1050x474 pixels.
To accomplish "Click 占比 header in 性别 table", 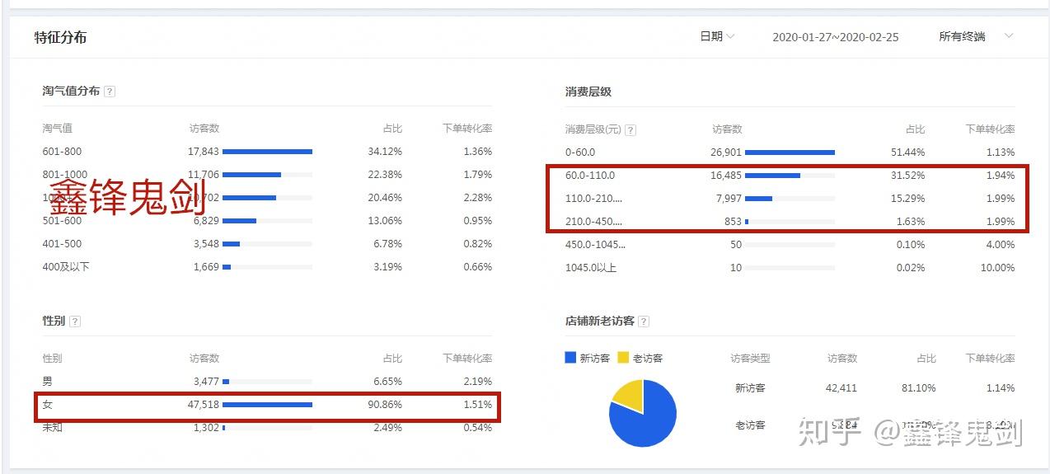I will pyautogui.click(x=392, y=359).
